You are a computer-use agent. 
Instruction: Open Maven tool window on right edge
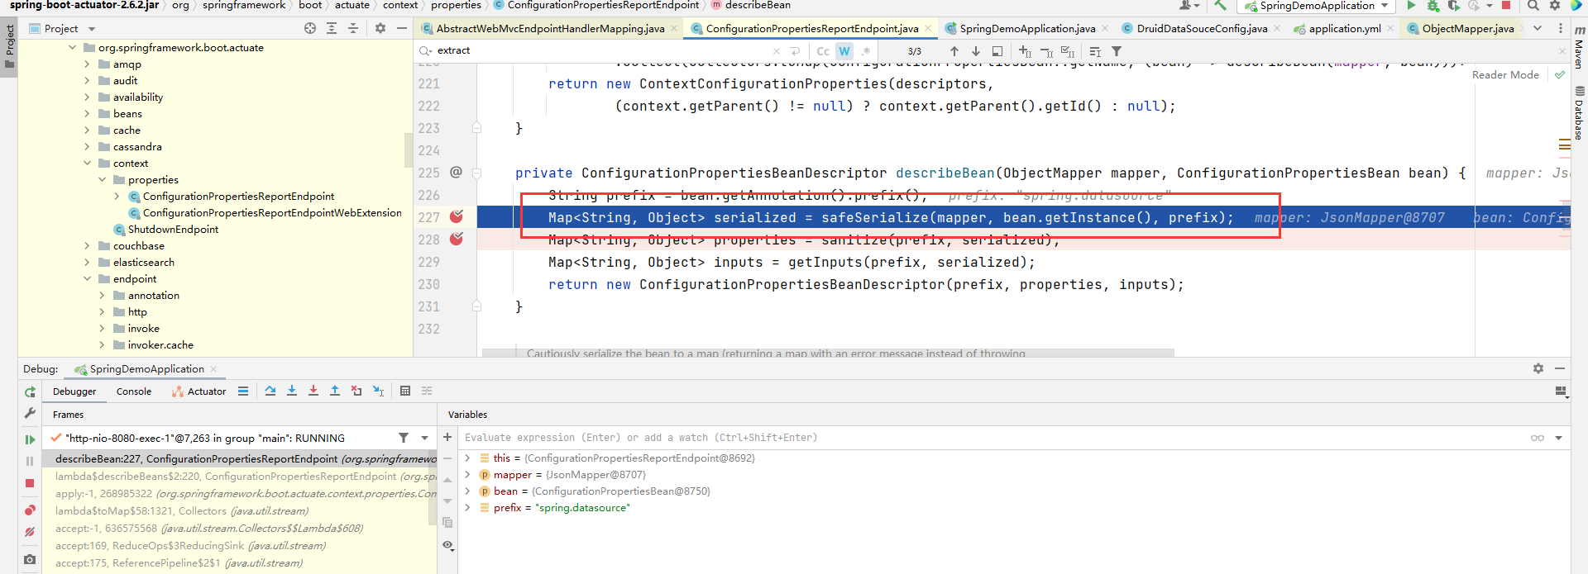coord(1579,48)
